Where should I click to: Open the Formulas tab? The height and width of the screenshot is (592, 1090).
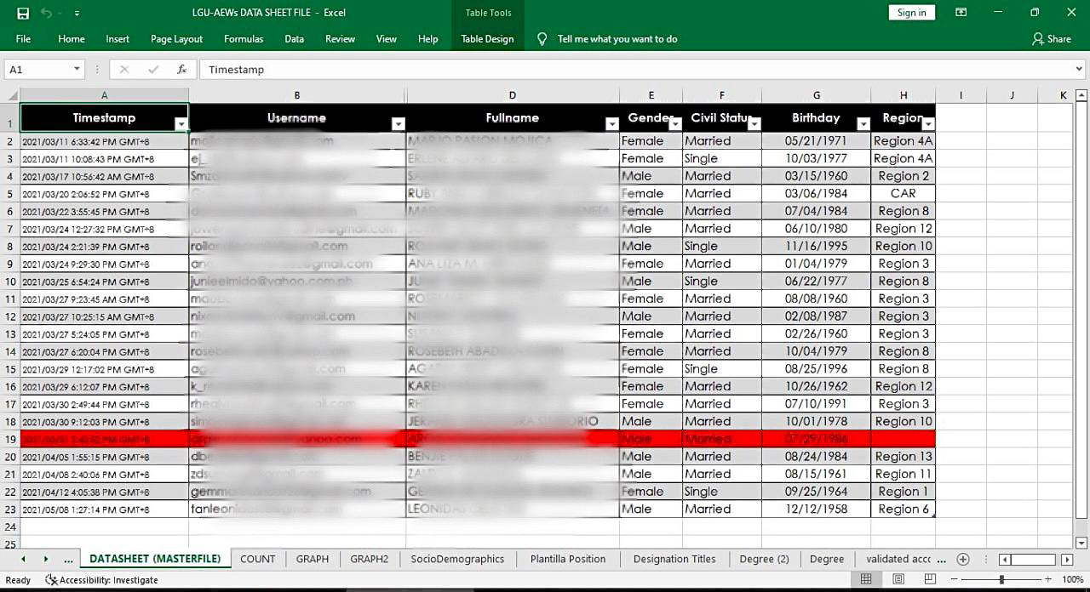coord(244,39)
